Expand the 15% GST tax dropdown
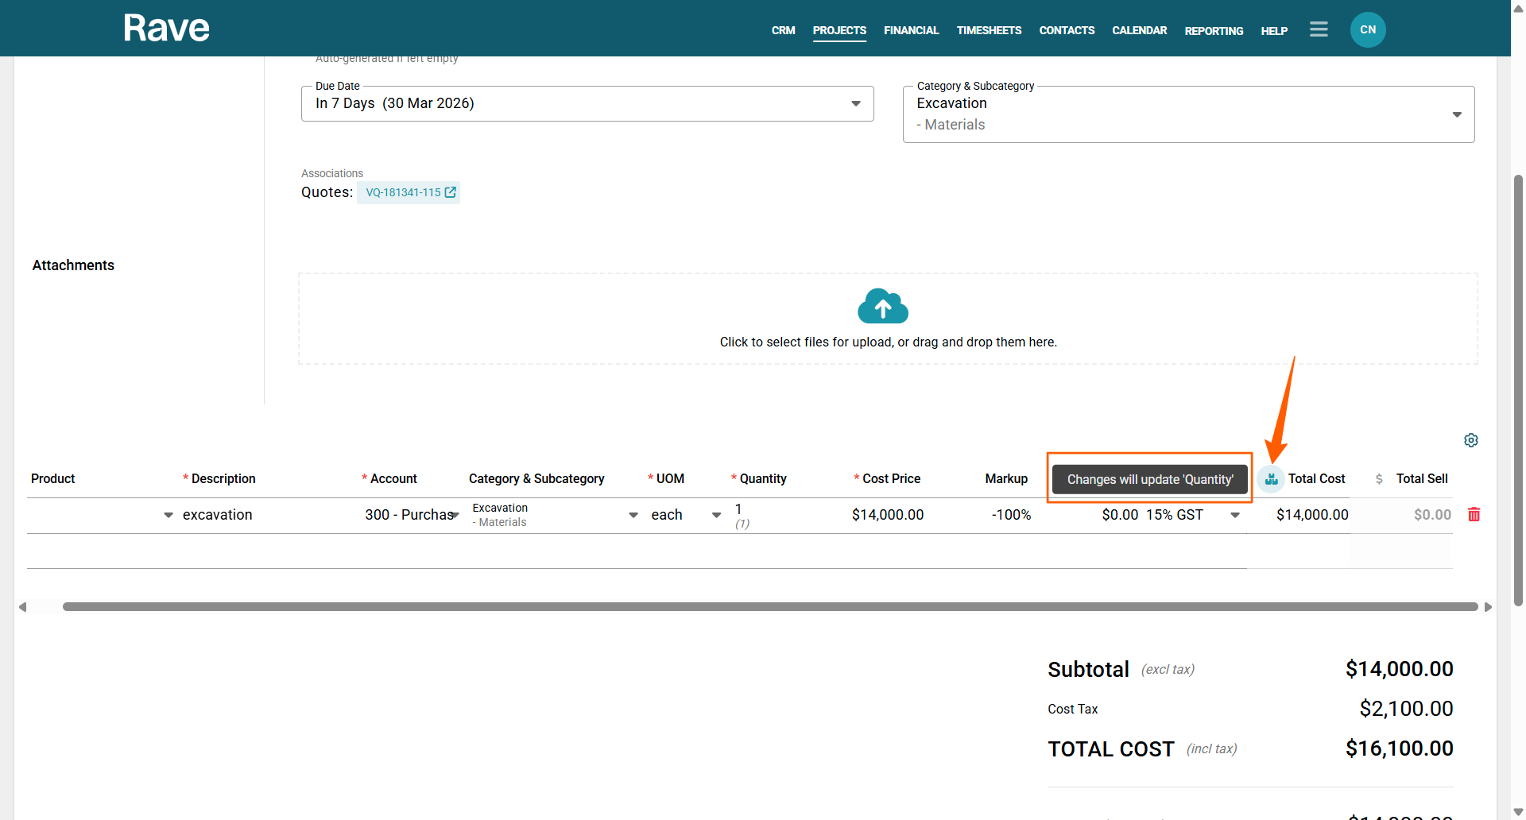This screenshot has width=1526, height=820. pos(1234,515)
